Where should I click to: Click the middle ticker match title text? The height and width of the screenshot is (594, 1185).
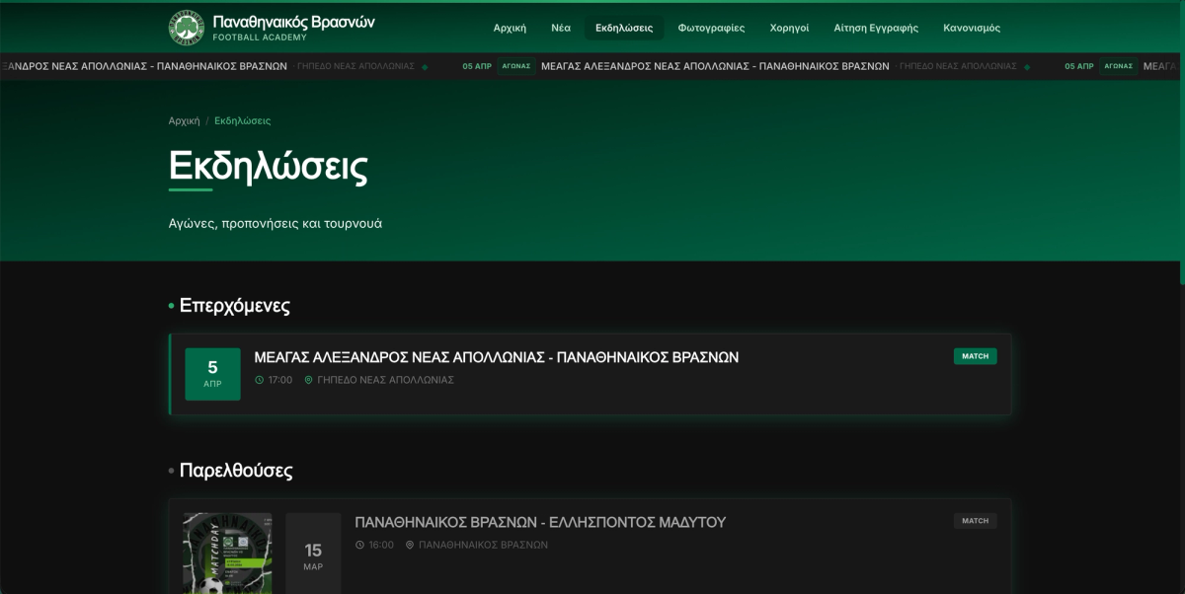coord(715,66)
